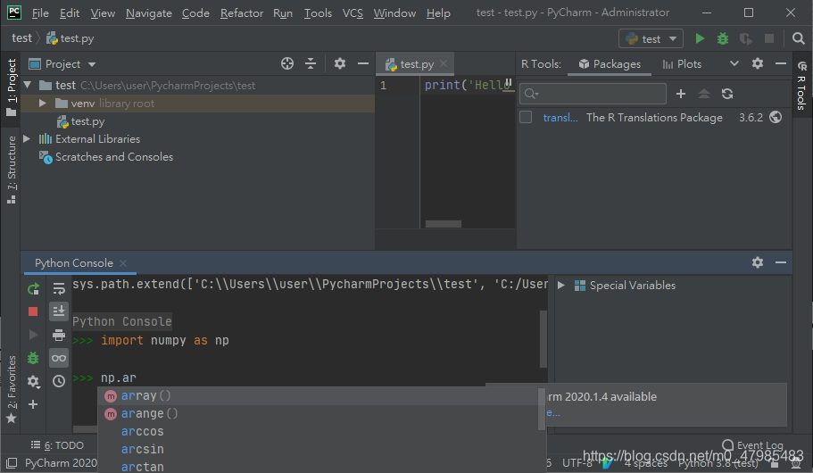Toggle the R Tools side window button
Viewport: 813px width, 473px height.
click(801, 86)
